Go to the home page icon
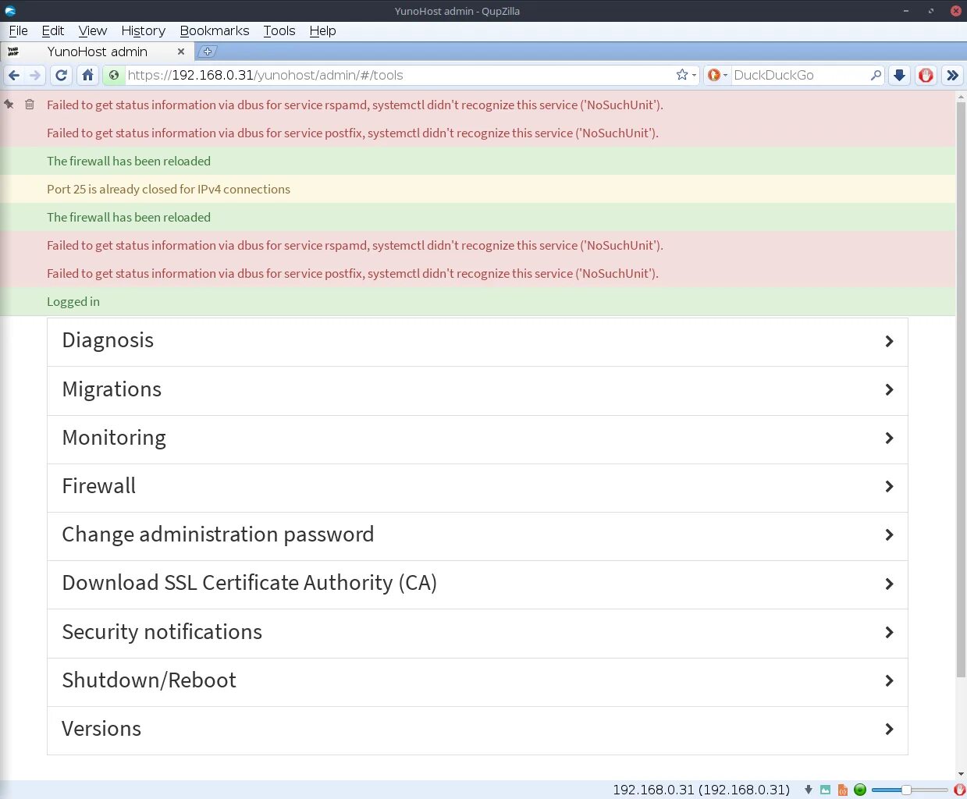Viewport: 967px width, 799px height. (87, 75)
